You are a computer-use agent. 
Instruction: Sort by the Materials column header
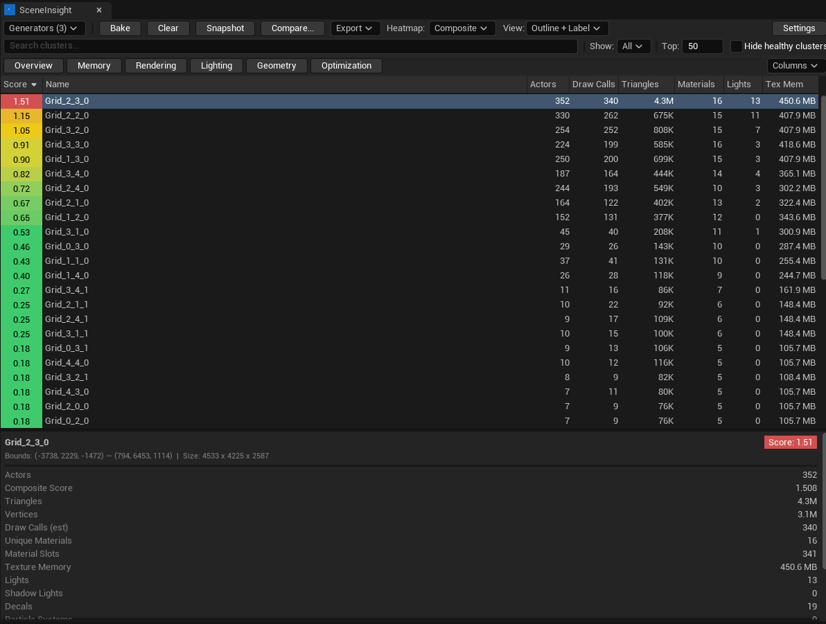point(699,84)
